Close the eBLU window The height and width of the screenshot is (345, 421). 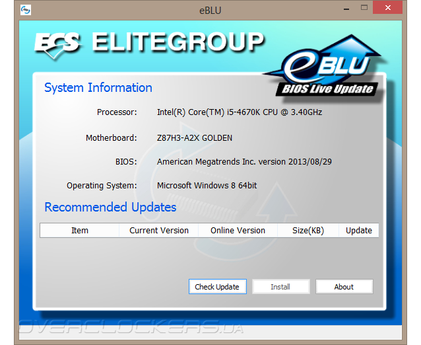pyautogui.click(x=387, y=7)
